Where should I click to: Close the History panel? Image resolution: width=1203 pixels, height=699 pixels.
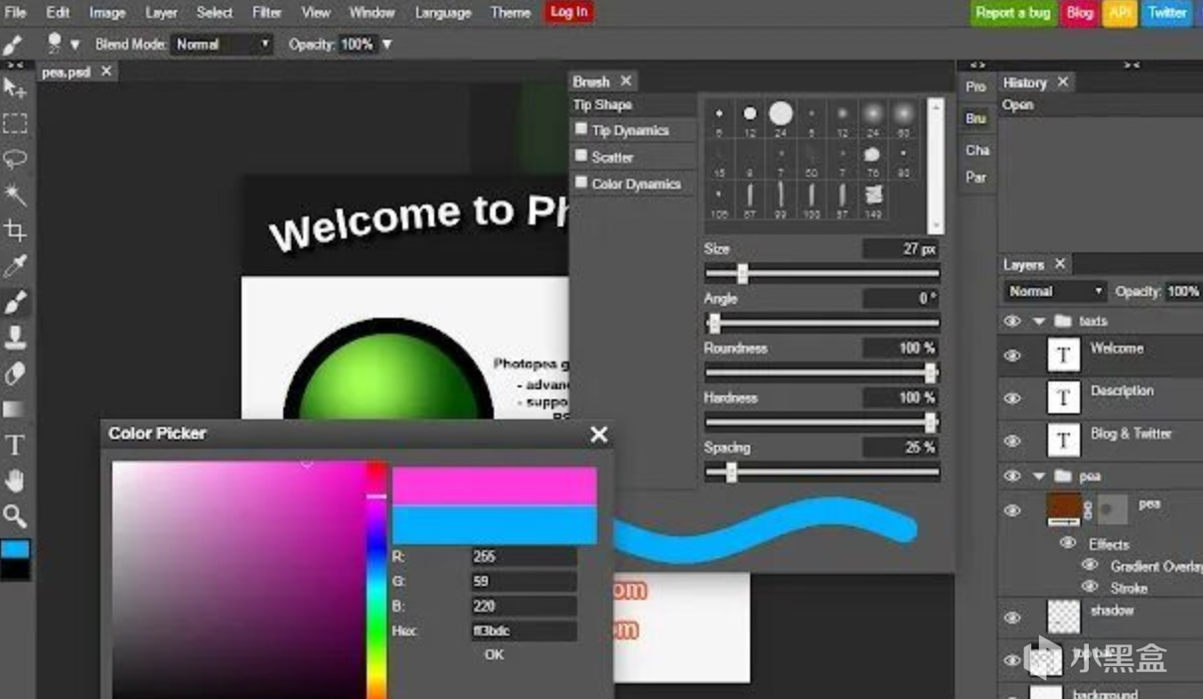tap(1063, 82)
